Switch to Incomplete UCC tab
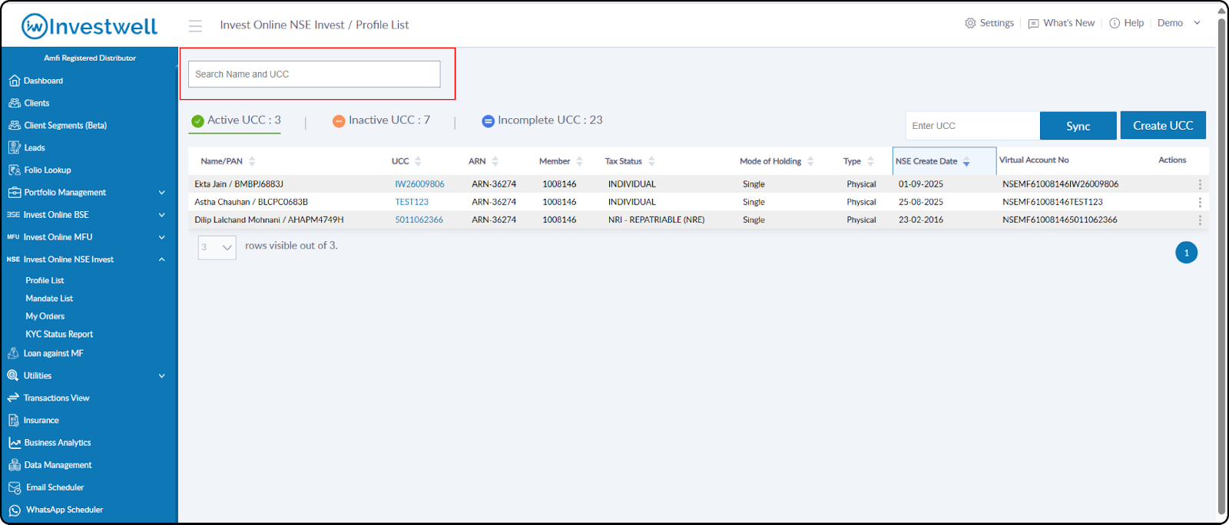This screenshot has width=1229, height=525. (x=542, y=121)
